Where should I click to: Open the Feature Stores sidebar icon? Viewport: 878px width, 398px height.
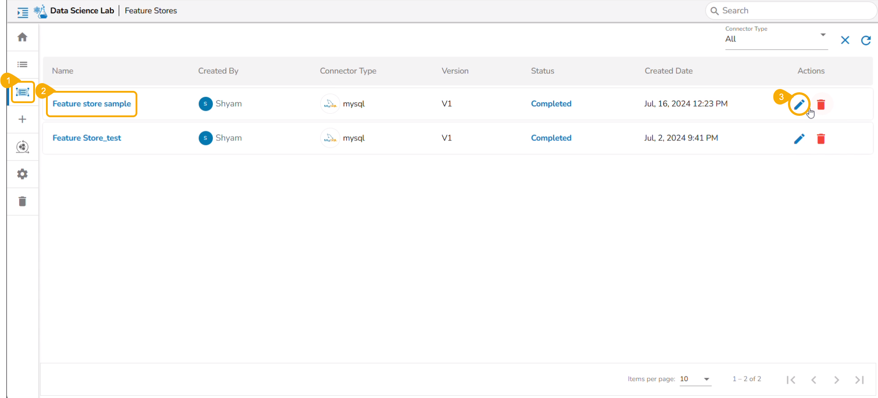click(22, 92)
